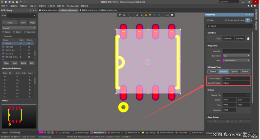This screenshot has height=140, width=260.
Task: Click the Open folder icon
Action: pyautogui.click(x=13, y=2)
